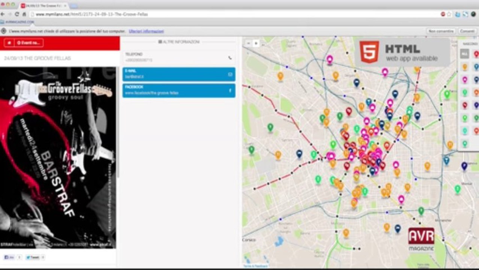Go back with the browser back arrow

coord(3,14)
